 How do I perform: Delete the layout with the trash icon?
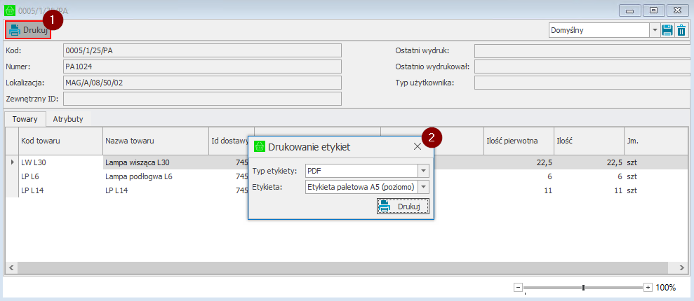pos(681,30)
